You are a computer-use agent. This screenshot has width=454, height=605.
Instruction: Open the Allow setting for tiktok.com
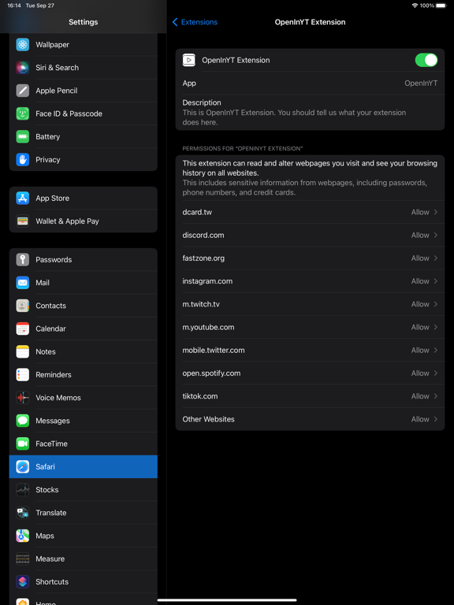310,396
